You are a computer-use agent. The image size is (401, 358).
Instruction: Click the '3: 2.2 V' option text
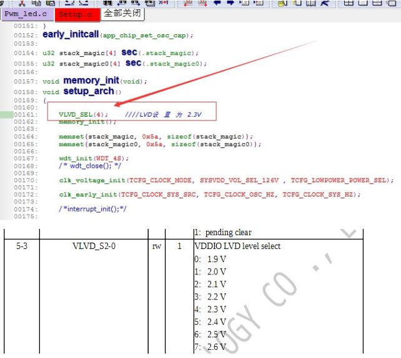coord(210,297)
